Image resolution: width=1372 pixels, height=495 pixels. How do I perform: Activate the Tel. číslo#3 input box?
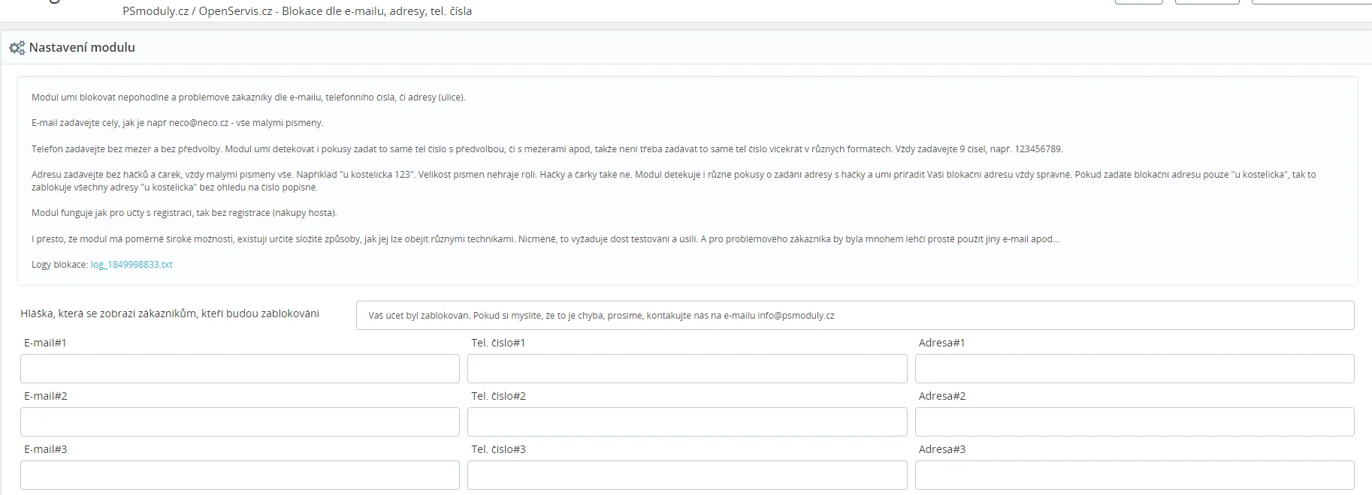687,475
